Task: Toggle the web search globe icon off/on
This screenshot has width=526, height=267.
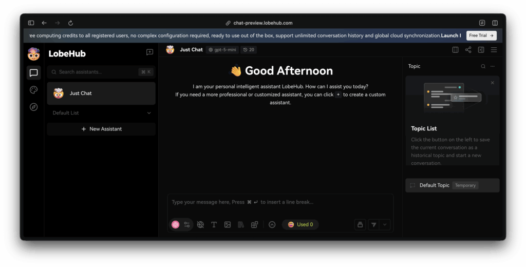Action: click(200, 224)
